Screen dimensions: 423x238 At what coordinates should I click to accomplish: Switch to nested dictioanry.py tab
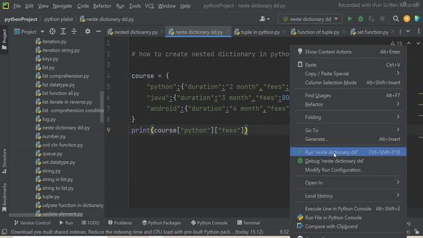point(135,32)
